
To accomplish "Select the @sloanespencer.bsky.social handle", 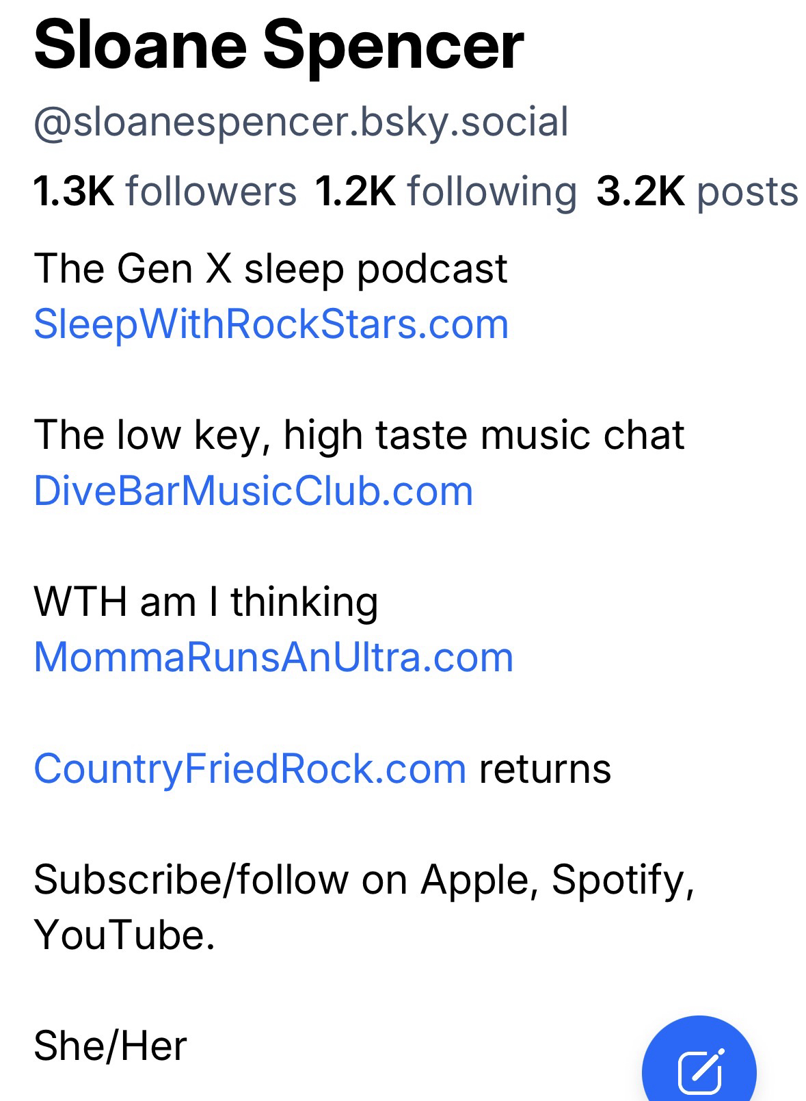I will pos(301,122).
